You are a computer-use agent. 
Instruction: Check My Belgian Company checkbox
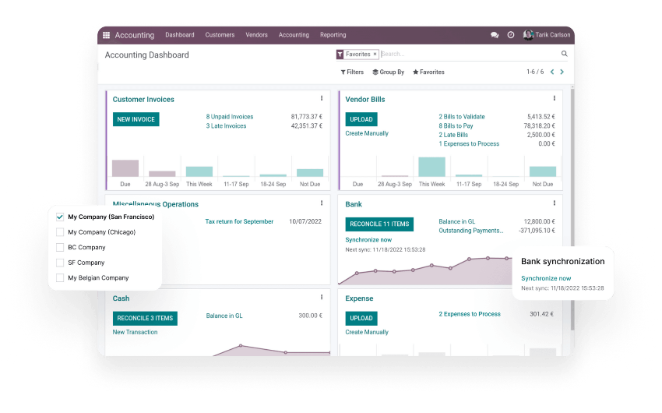pos(60,278)
